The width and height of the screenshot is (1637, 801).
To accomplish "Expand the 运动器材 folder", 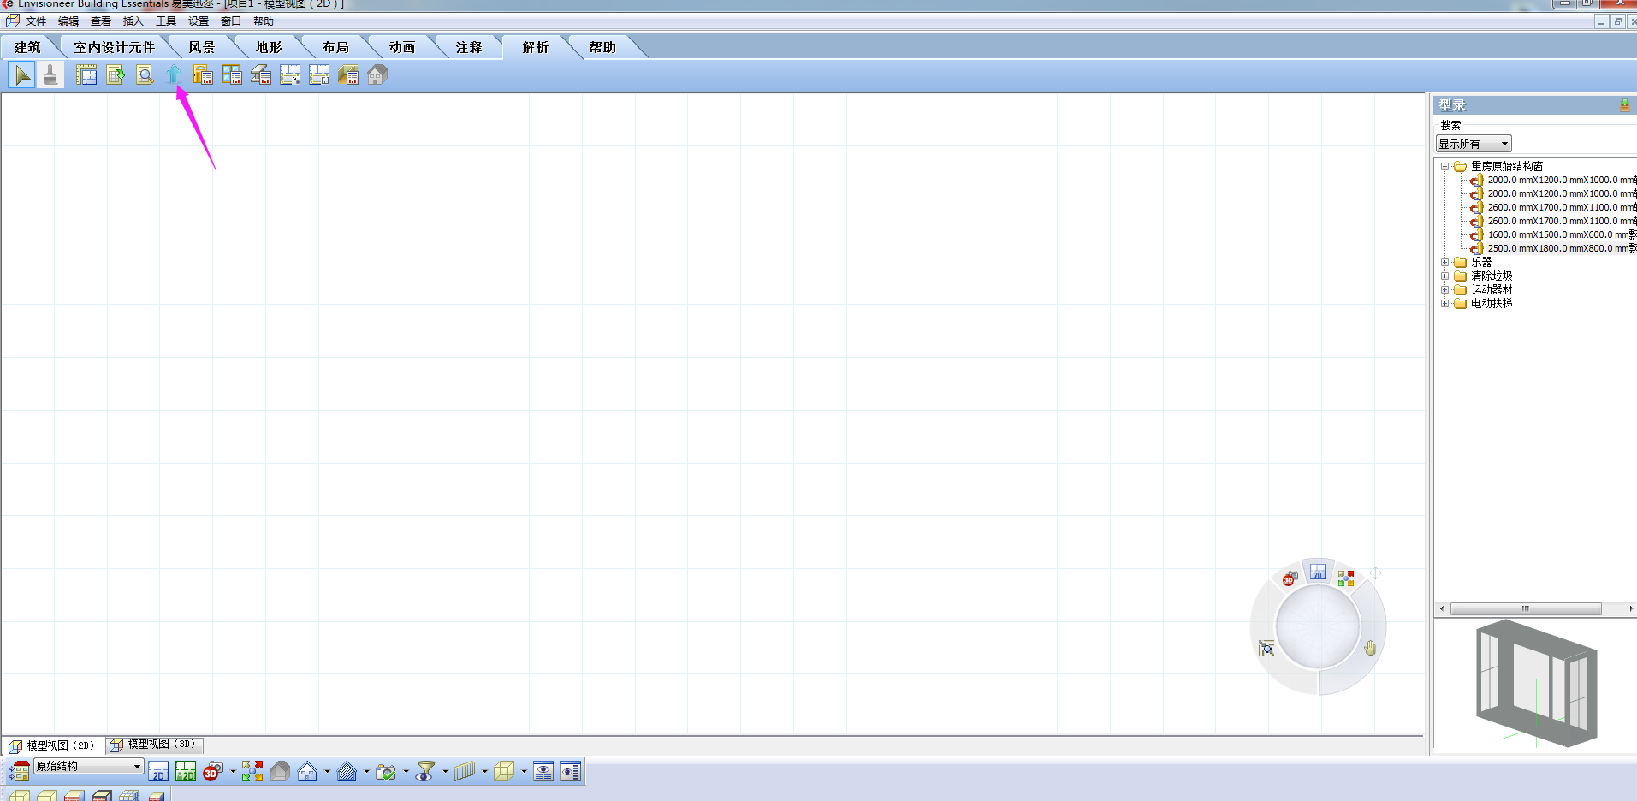I will (1444, 290).
